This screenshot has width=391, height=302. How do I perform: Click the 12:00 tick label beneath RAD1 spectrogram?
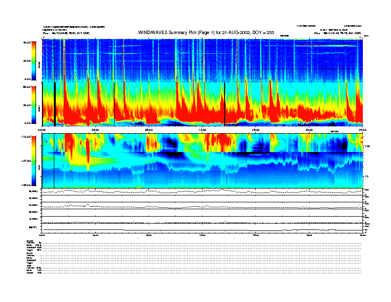click(x=202, y=130)
